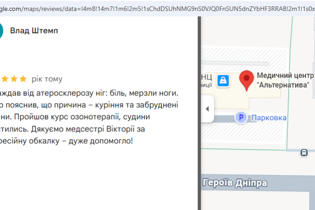Screen dimensions: 315x210
Task: Click the dark vertical panel divider
Action: coord(199,113)
